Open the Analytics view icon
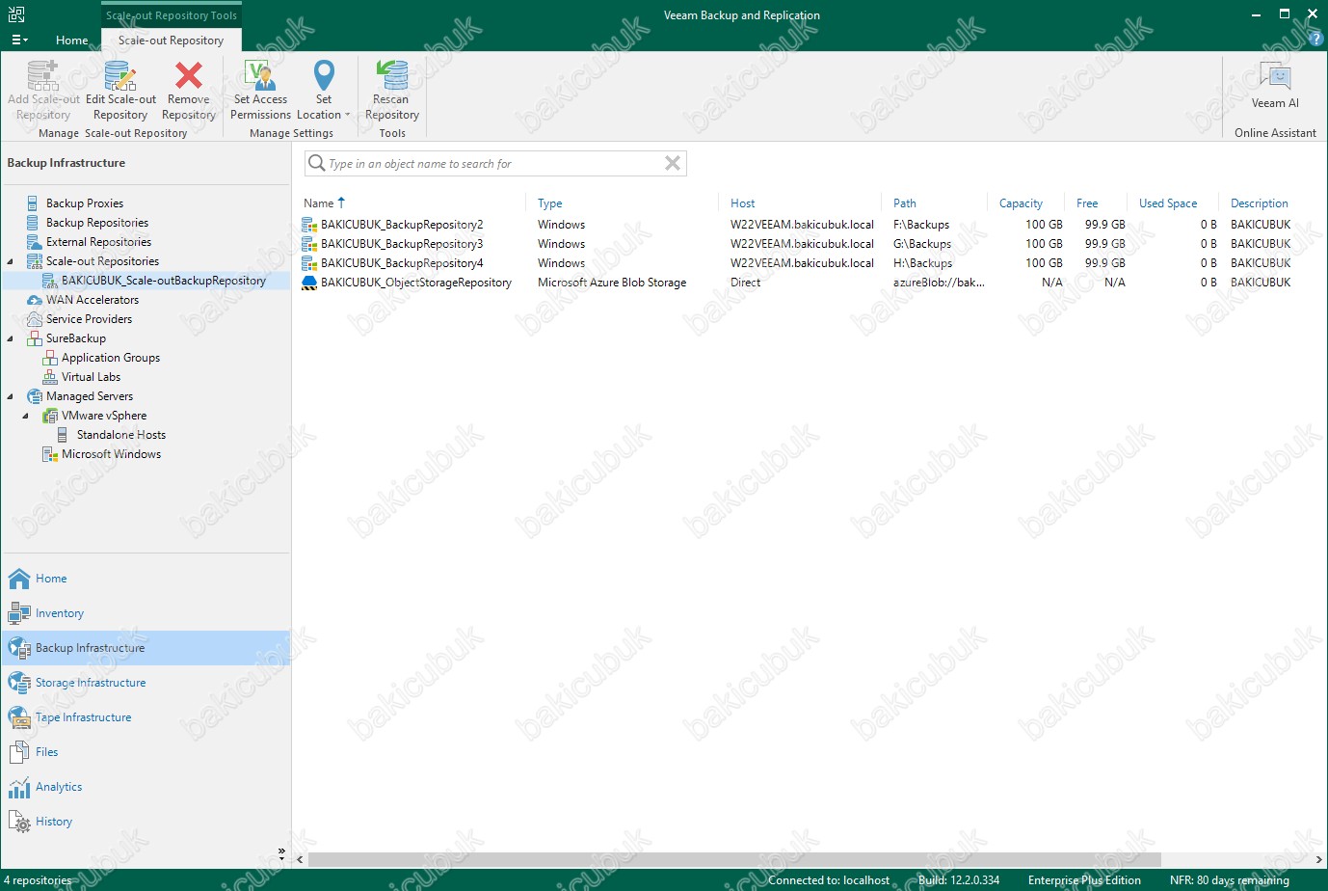 coord(19,788)
